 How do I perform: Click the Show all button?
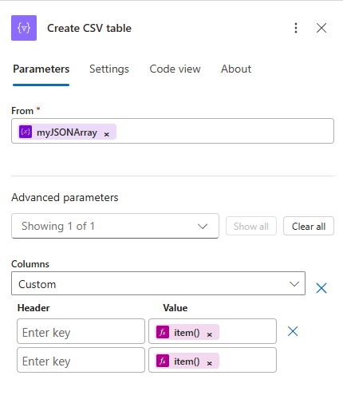[x=251, y=227]
